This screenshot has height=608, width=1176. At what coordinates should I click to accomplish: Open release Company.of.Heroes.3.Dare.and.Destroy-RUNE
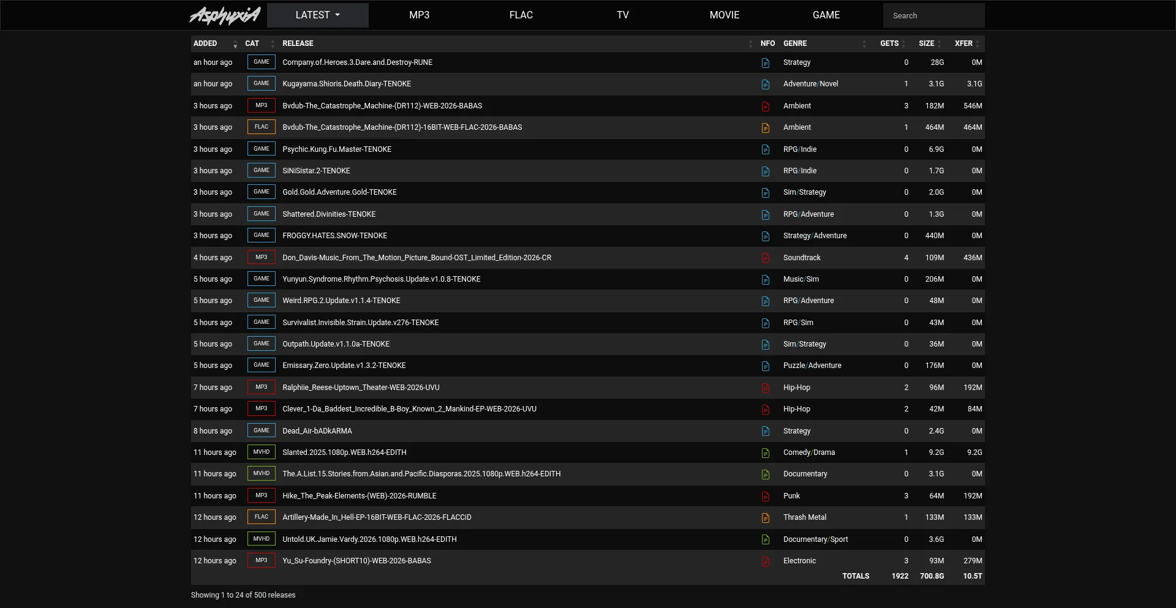click(x=357, y=62)
